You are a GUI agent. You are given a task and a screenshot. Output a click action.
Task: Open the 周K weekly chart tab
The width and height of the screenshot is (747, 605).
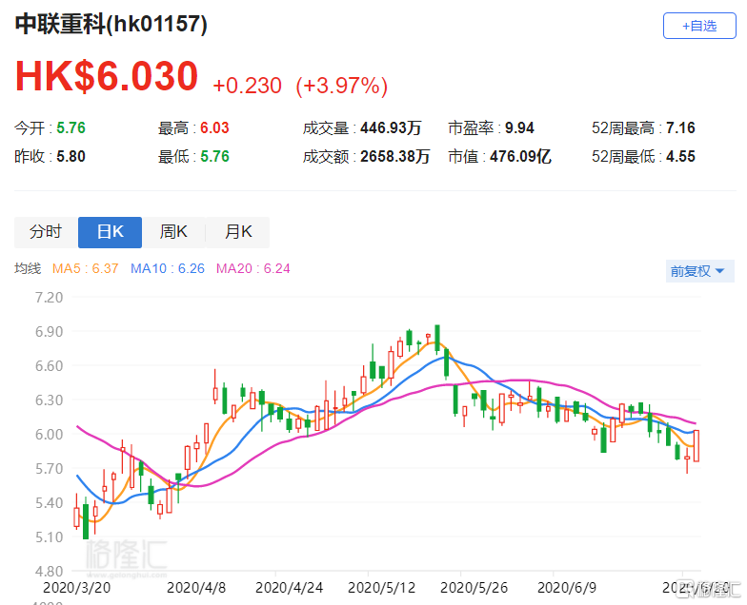(173, 232)
